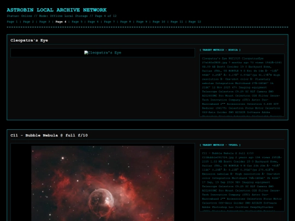Open the Bubble Nebula photograph
This screenshot has width=295, height=221.
(103, 183)
